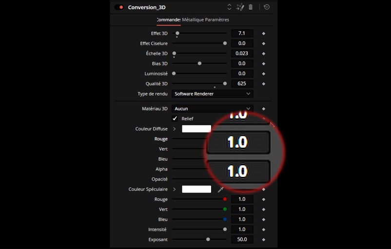Viewport: 391px width, 249px height.
Task: Pick specular color with the eyedropper
Action: (x=220, y=190)
